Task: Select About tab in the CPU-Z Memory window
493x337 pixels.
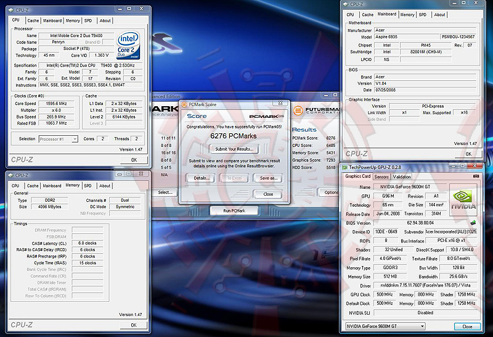Action: point(105,186)
